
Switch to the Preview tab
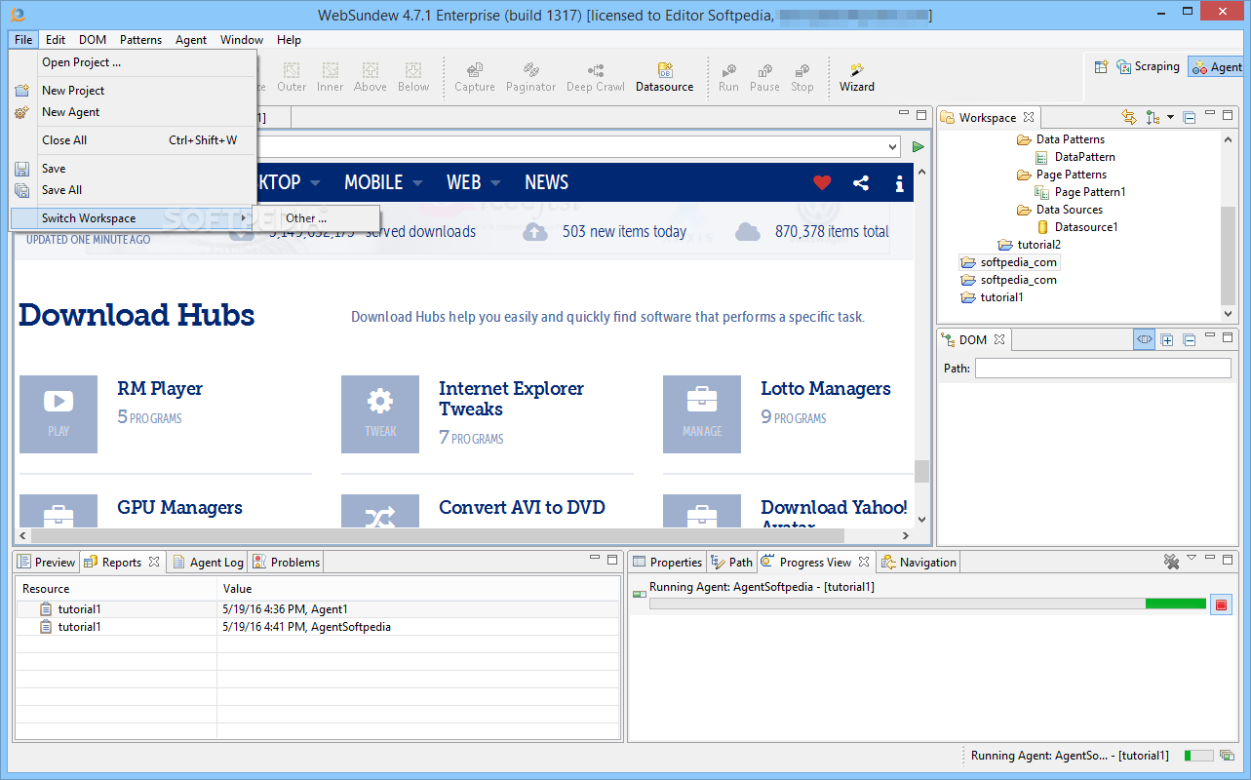coord(46,562)
